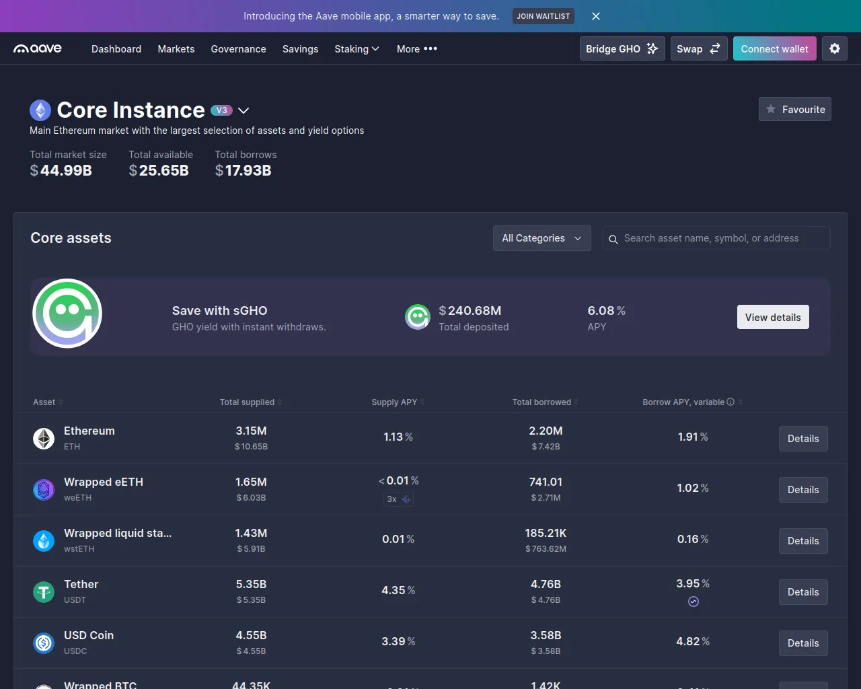Sort by Total supplied column
861x689 pixels.
(251, 402)
